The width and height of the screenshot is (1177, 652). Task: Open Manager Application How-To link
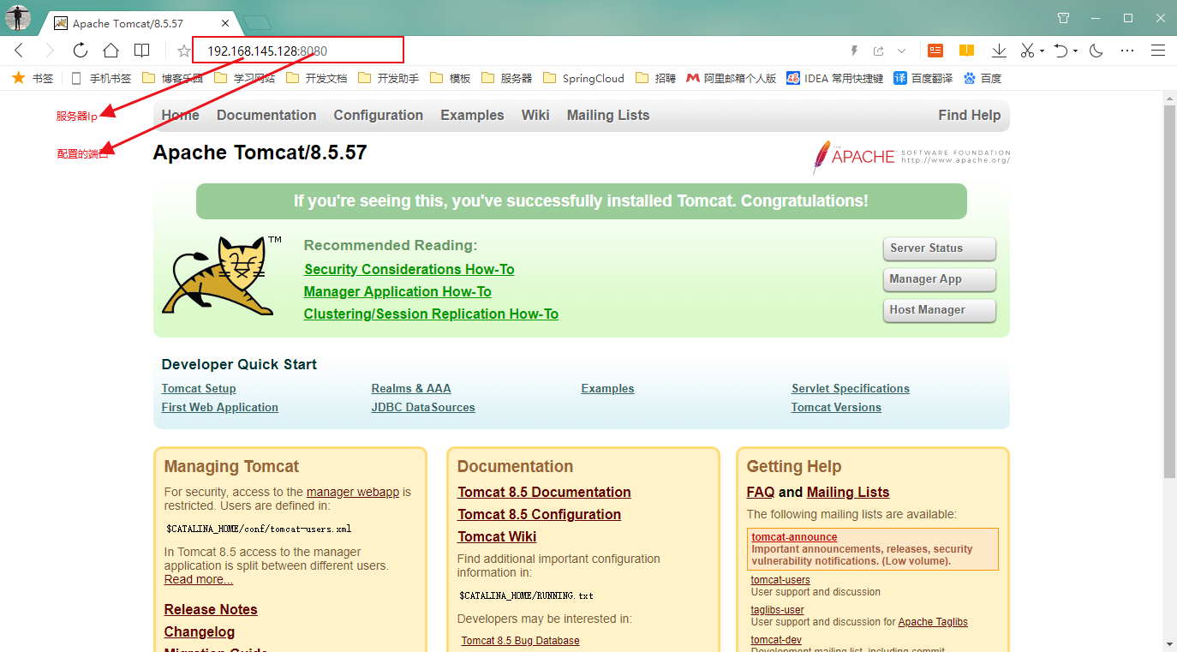point(397,291)
